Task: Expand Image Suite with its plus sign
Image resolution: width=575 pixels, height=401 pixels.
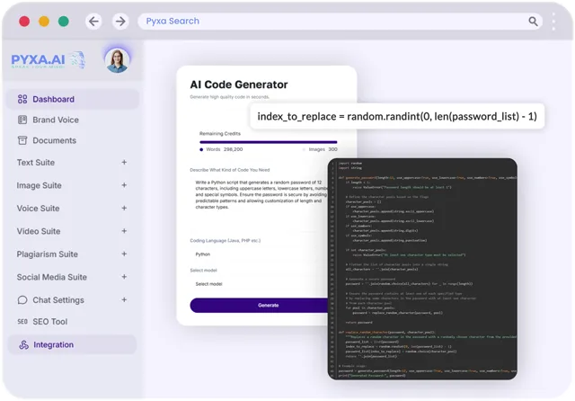Action: click(x=124, y=185)
